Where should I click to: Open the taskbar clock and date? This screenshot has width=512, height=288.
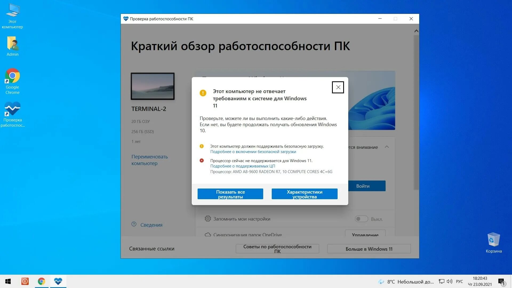[x=480, y=281]
